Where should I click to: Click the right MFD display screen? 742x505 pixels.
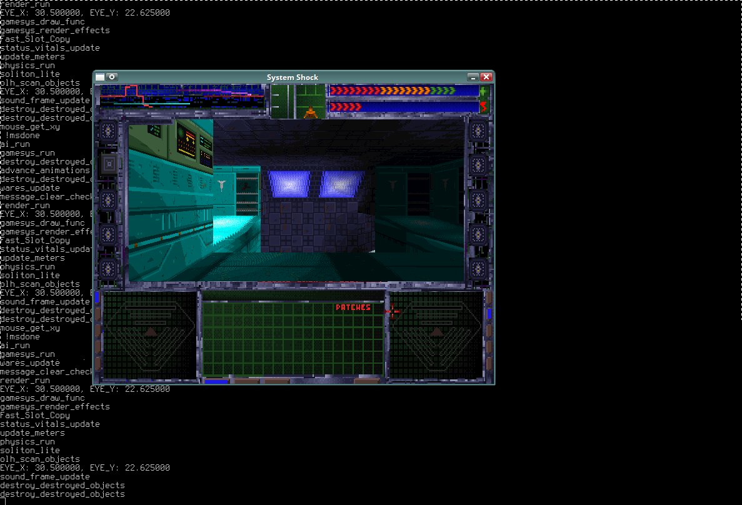click(x=436, y=334)
